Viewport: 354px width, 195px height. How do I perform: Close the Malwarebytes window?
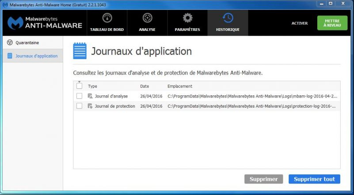(343, 3)
